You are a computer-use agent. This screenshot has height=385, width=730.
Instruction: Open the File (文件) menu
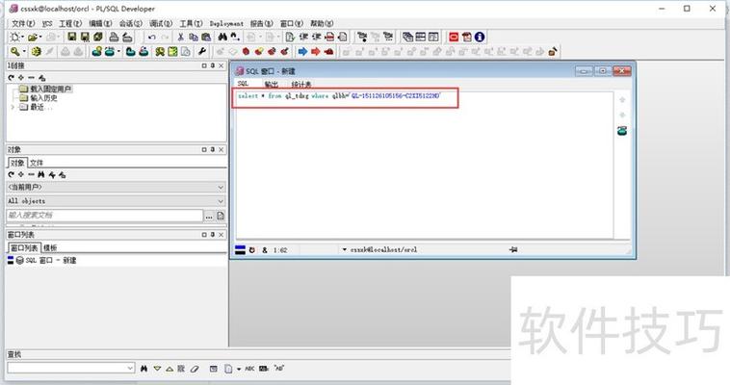point(23,23)
